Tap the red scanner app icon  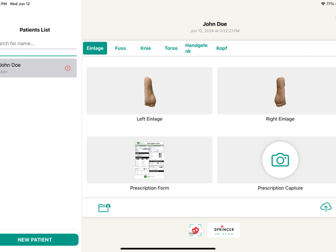point(195,230)
